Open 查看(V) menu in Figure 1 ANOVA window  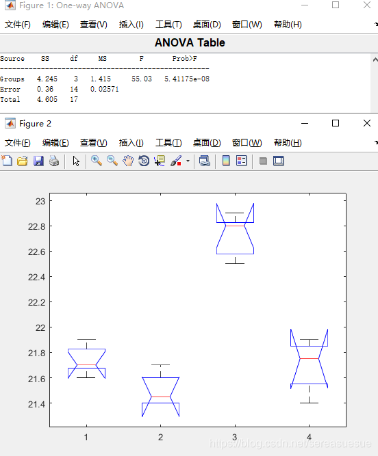(x=94, y=25)
